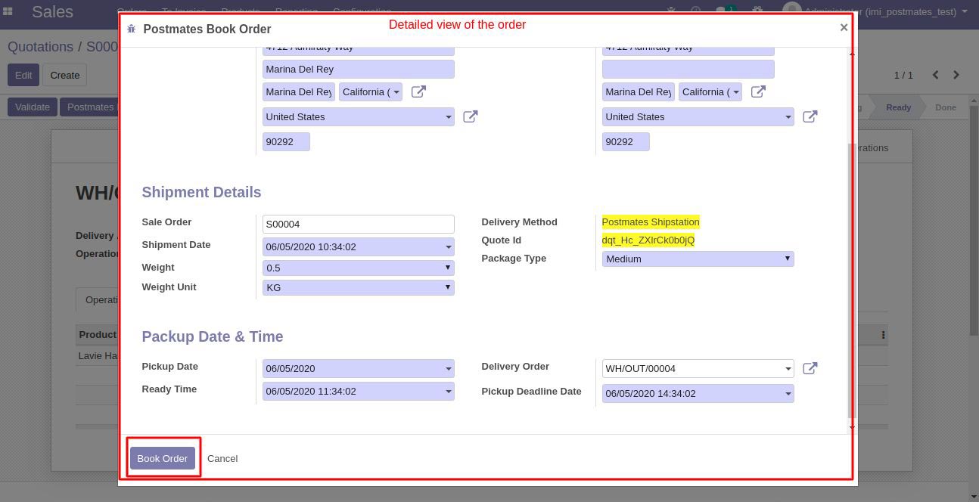This screenshot has width=979, height=502.
Task: Click the Validate button behind the dialog
Action: tap(33, 107)
